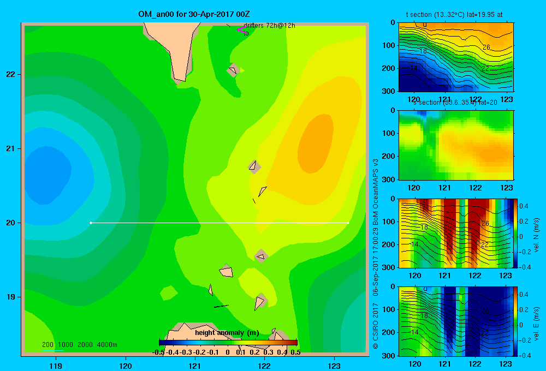The image size is (546, 371).
Task: Click the title 'OM_an00 for 30-Apr-2017 00Z'
Action: (194, 14)
